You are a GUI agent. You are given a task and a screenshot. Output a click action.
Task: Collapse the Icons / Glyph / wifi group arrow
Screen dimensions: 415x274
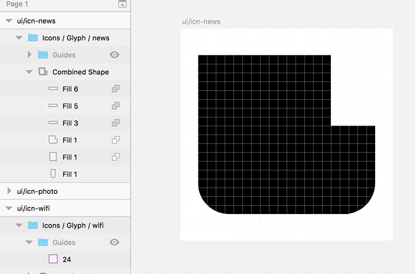click(19, 225)
